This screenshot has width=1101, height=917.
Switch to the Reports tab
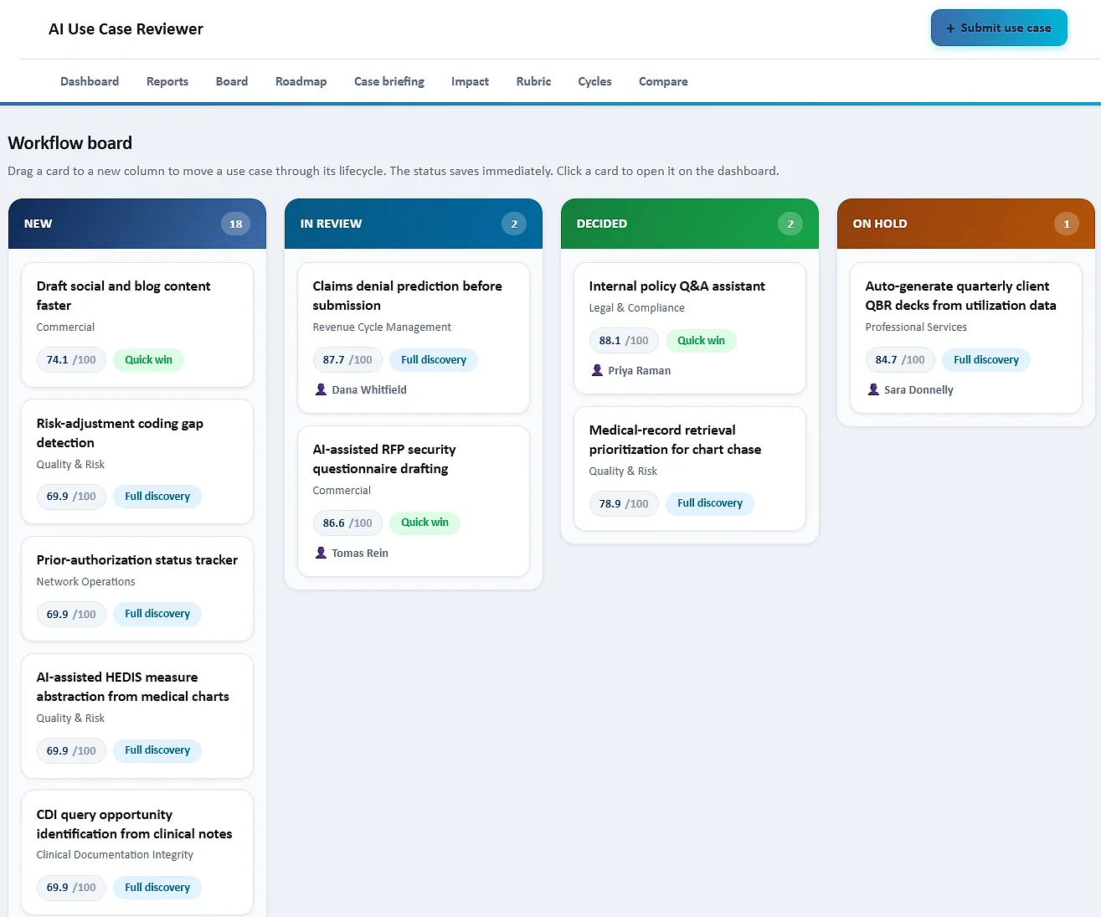click(167, 81)
